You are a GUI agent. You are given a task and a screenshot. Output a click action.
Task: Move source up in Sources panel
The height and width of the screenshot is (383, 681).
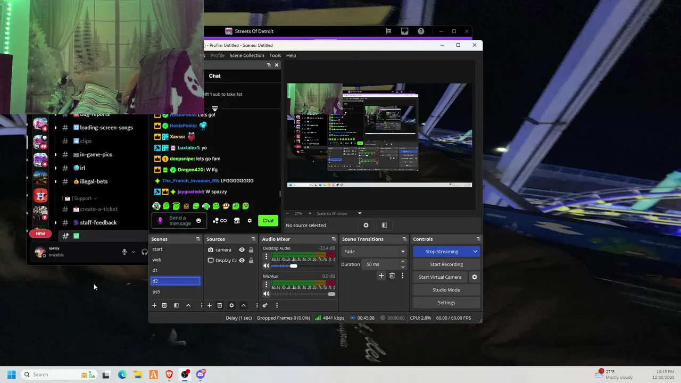(x=244, y=305)
